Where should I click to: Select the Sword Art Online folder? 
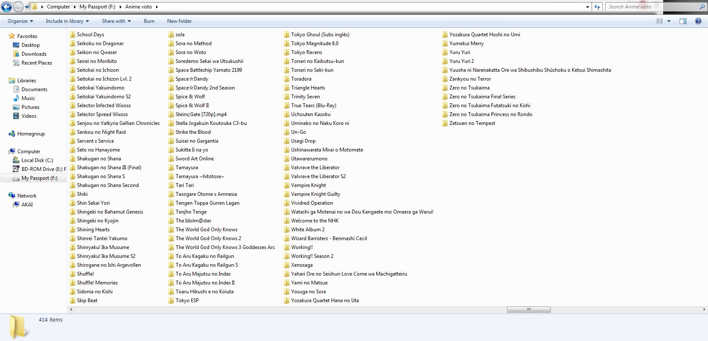coord(194,159)
